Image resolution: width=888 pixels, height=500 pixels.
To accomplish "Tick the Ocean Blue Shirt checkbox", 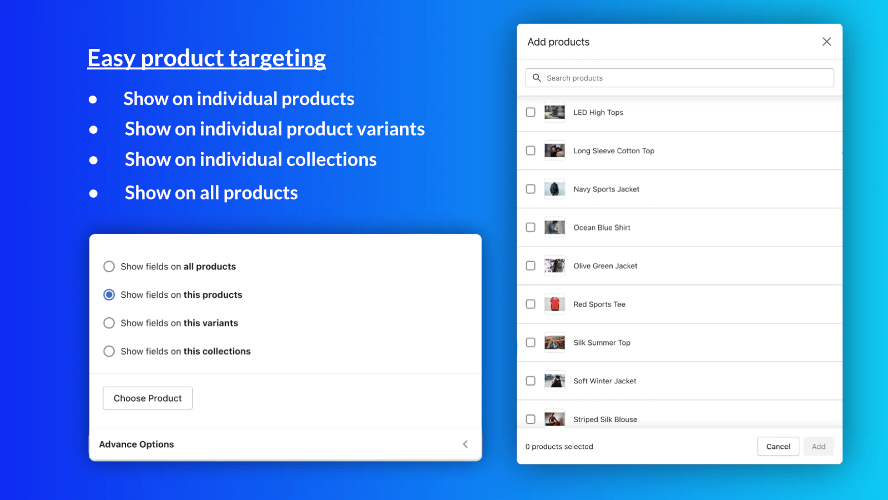I will tap(531, 227).
